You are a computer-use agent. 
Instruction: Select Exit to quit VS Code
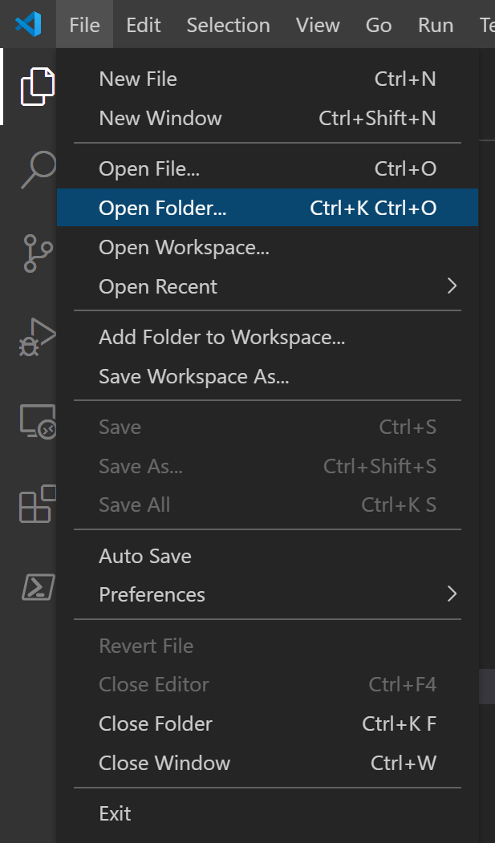[x=115, y=813]
